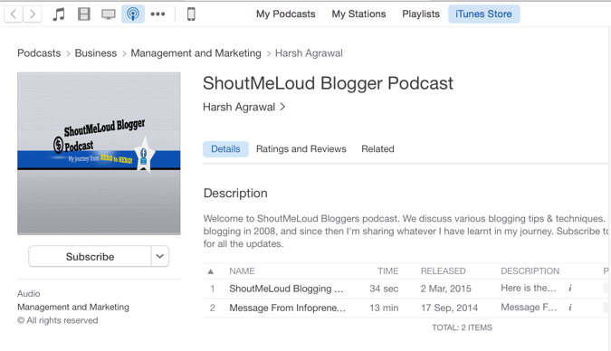The width and height of the screenshot is (611, 351).
Task: Sort episodes by NAME column
Action: tap(242, 271)
